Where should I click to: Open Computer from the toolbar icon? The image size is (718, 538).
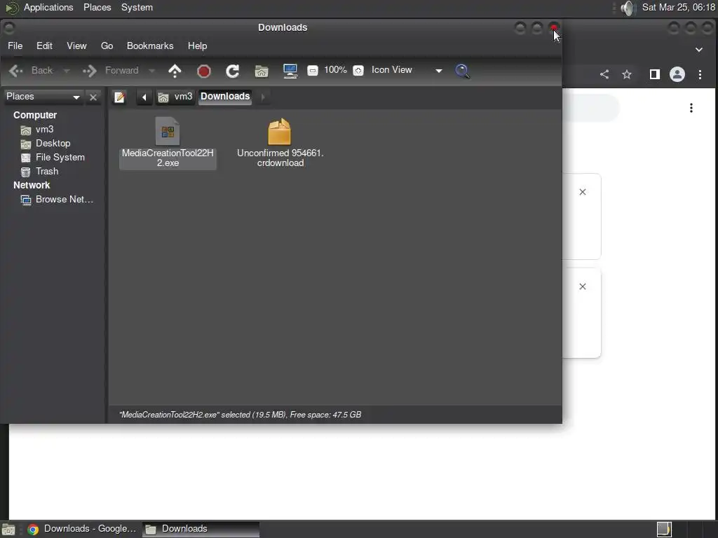click(290, 71)
